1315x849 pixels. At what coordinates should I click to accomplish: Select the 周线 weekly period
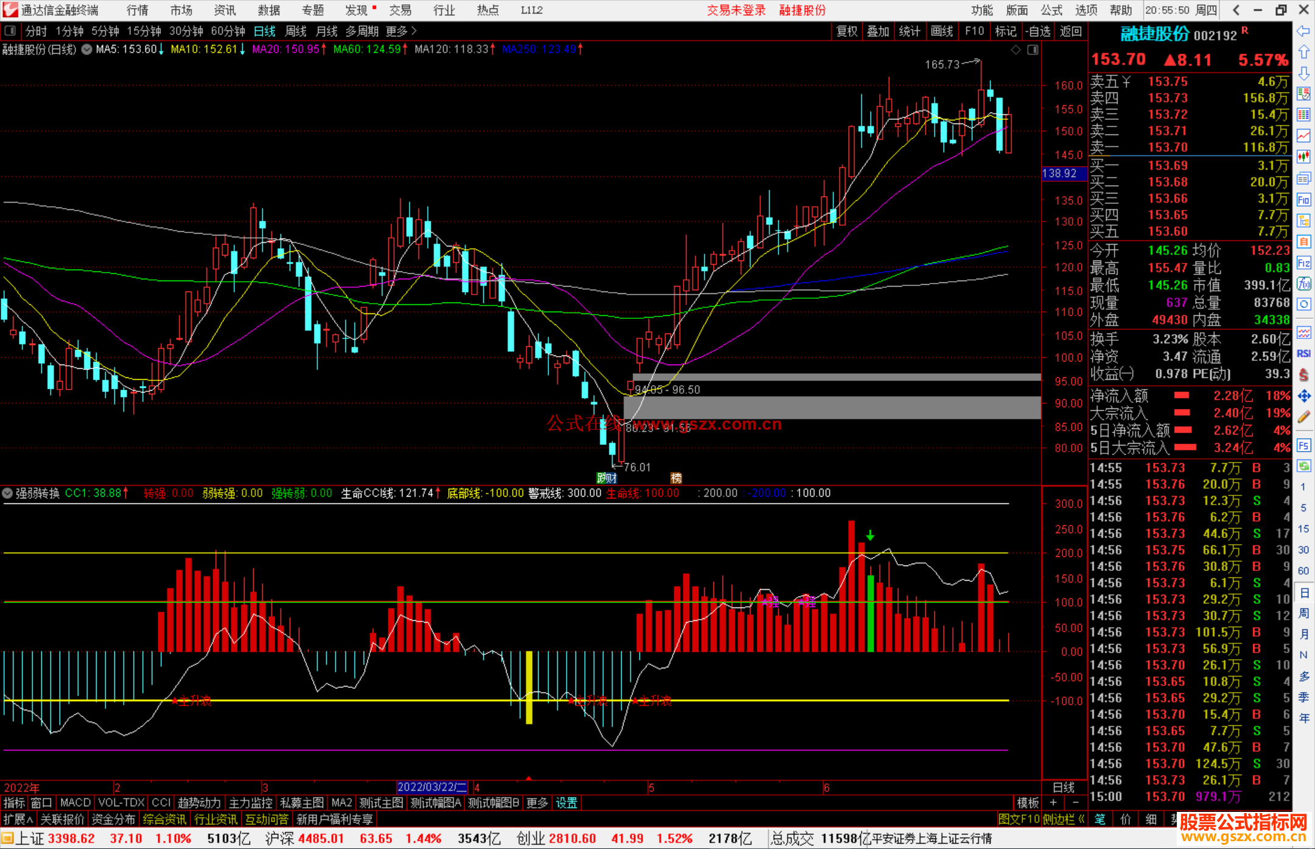[x=296, y=31]
